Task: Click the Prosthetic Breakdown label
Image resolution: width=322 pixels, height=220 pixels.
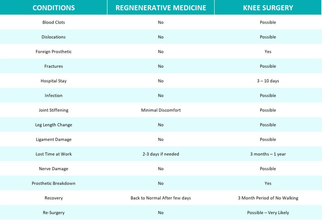Action: [x=53, y=183]
